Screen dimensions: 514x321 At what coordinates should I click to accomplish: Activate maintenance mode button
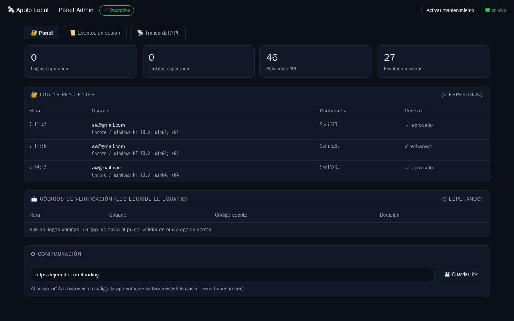(450, 10)
